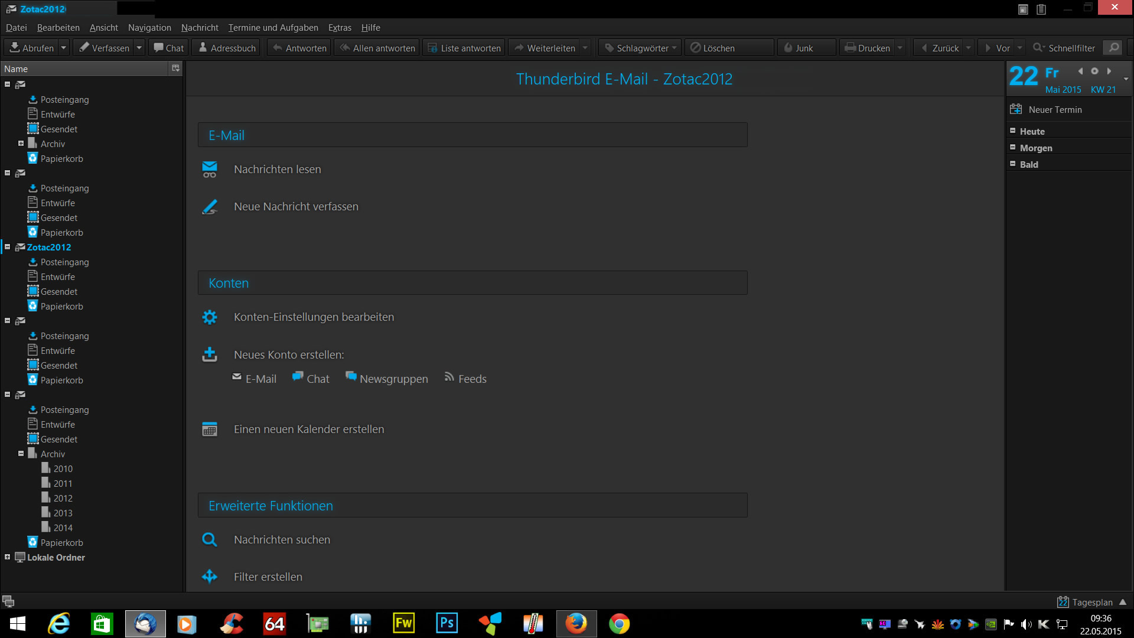This screenshot has width=1134, height=638.
Task: Click the Neuer Termin calendar icon
Action: point(1016,109)
